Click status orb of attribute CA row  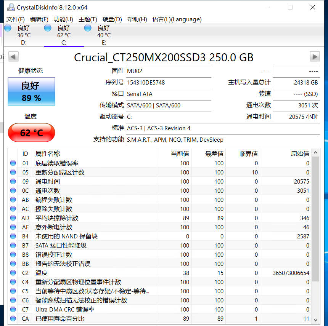[x=13, y=318]
